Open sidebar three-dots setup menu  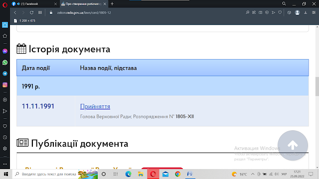pos(5,164)
